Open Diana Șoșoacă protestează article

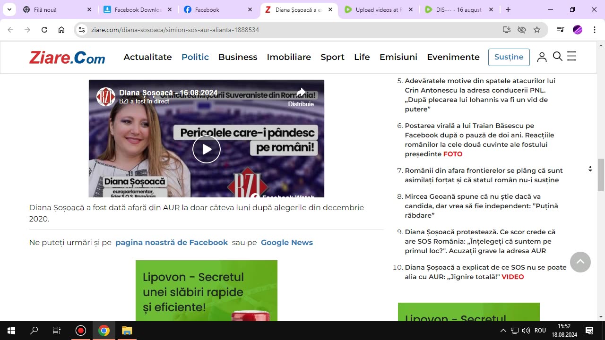point(480,241)
